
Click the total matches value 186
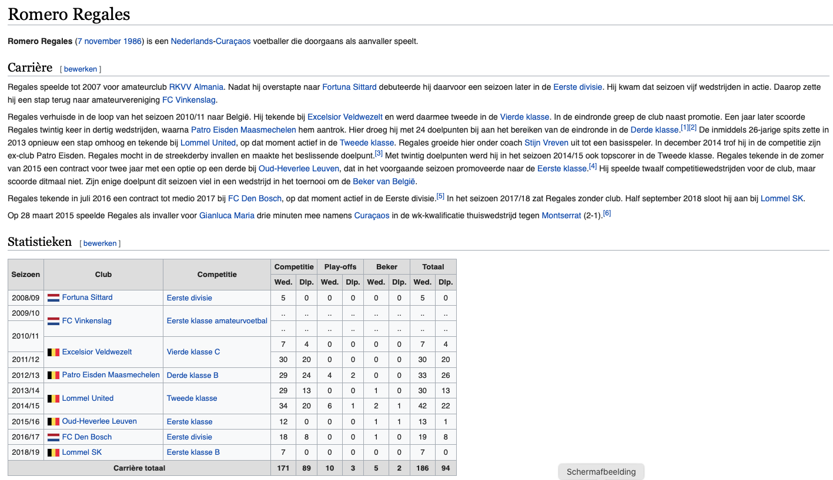coord(422,468)
